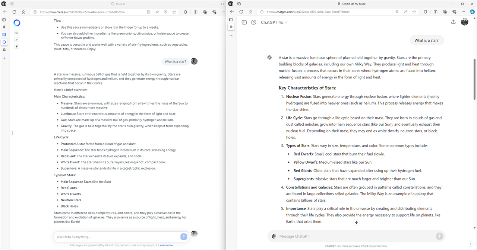Click the scroll-to-bottom arrow in ChatGPT
Screen dimensions: 477x250
coord(356,222)
